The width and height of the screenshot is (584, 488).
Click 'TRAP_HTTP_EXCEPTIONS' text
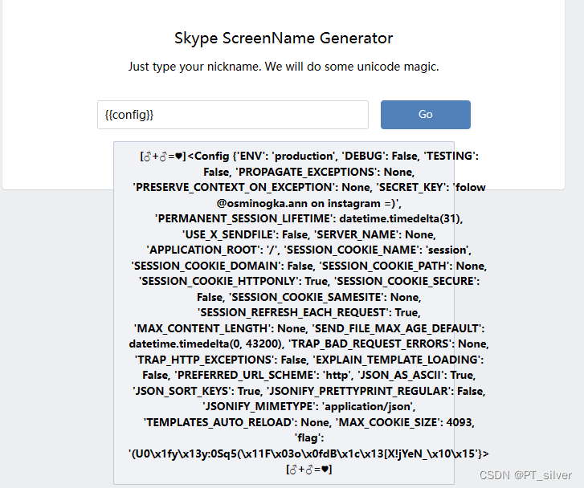(x=205, y=360)
